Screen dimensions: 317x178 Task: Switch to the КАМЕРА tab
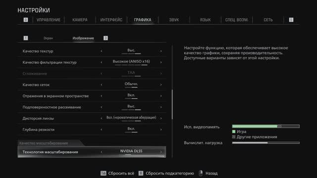pos(80,20)
